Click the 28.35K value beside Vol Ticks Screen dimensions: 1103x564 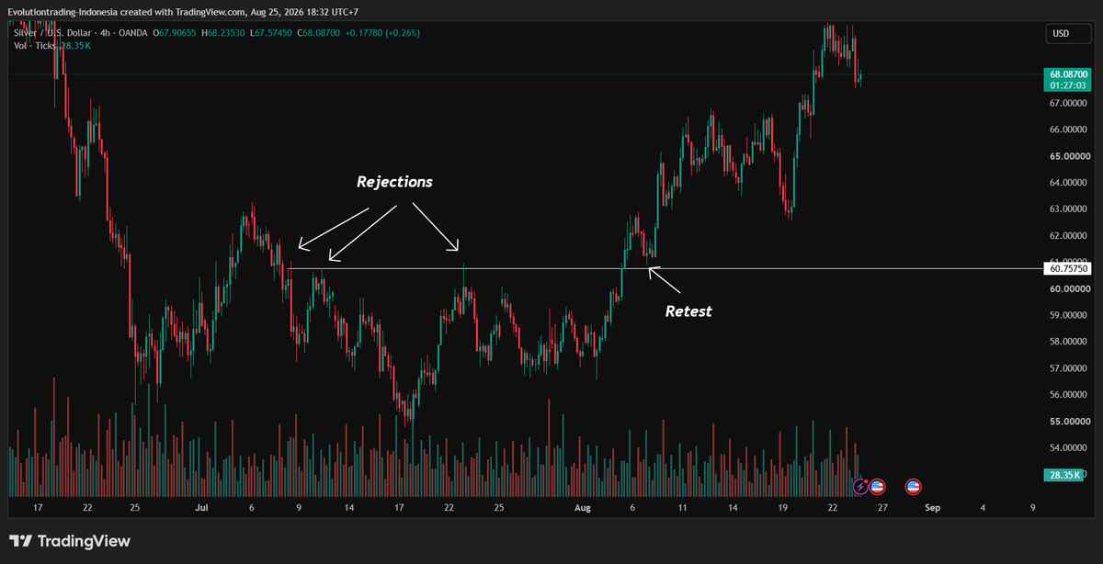pos(75,44)
